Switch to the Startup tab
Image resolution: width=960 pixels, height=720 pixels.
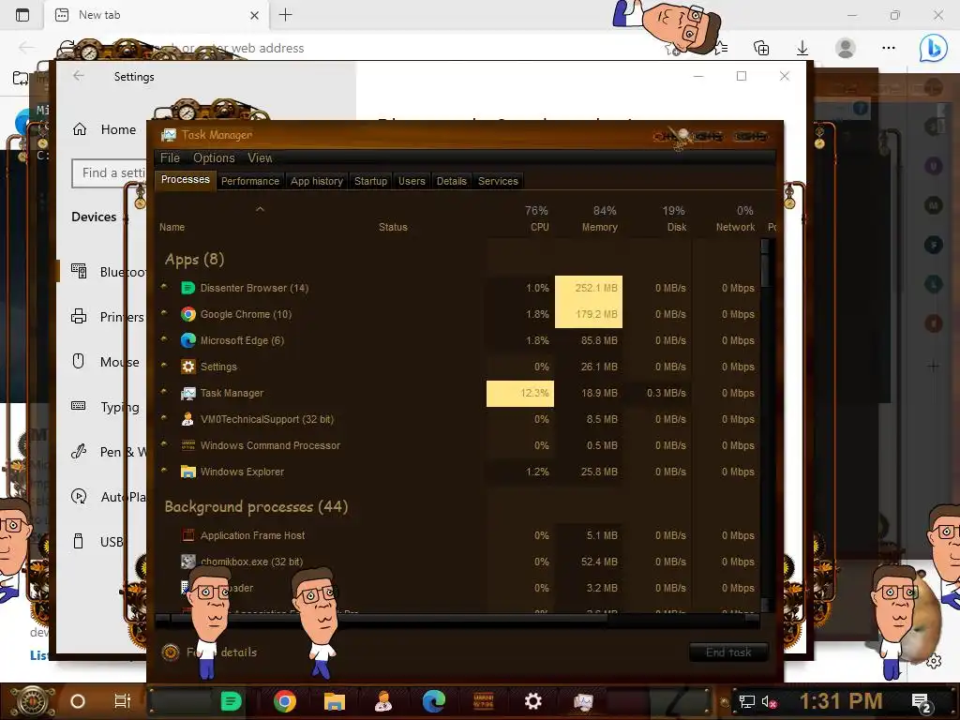point(370,181)
